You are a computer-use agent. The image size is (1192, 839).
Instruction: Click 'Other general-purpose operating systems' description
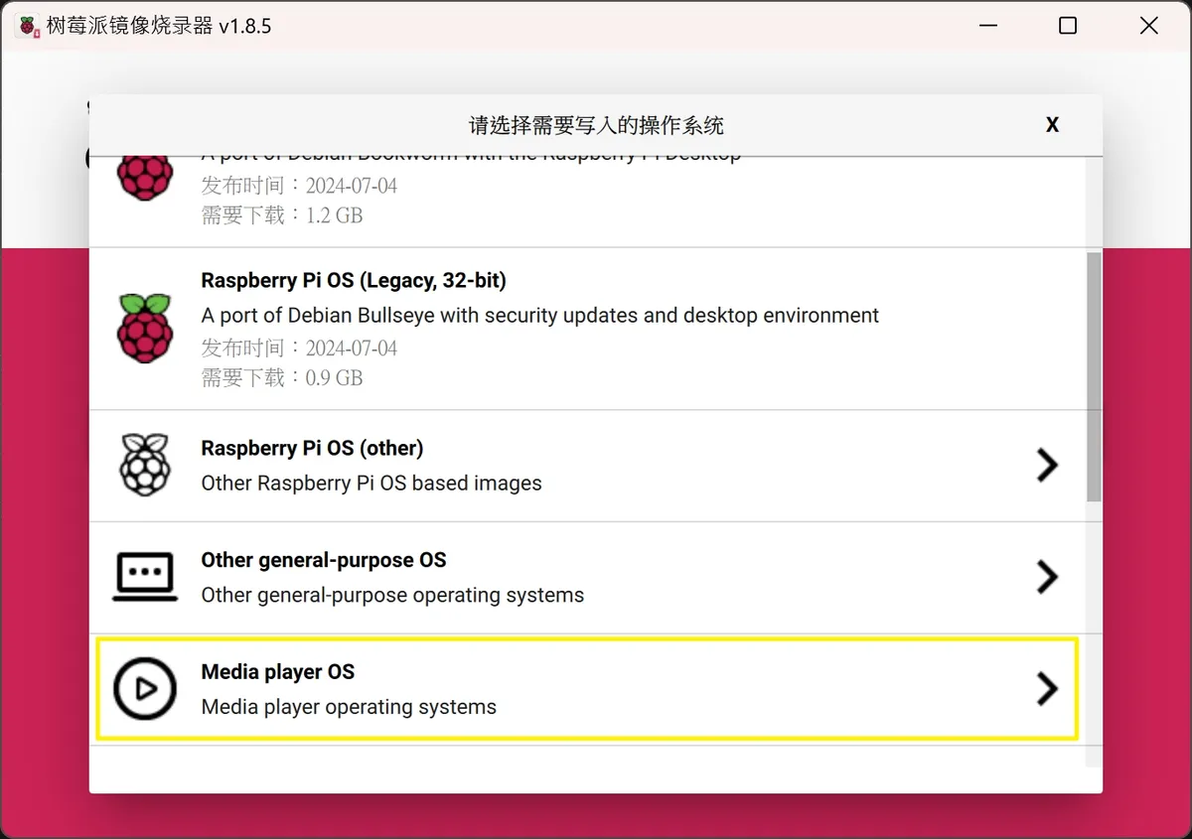coord(392,596)
